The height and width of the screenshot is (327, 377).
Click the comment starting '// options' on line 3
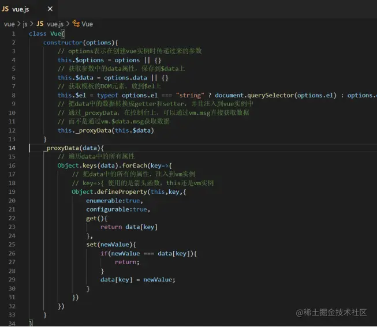tap(129, 51)
